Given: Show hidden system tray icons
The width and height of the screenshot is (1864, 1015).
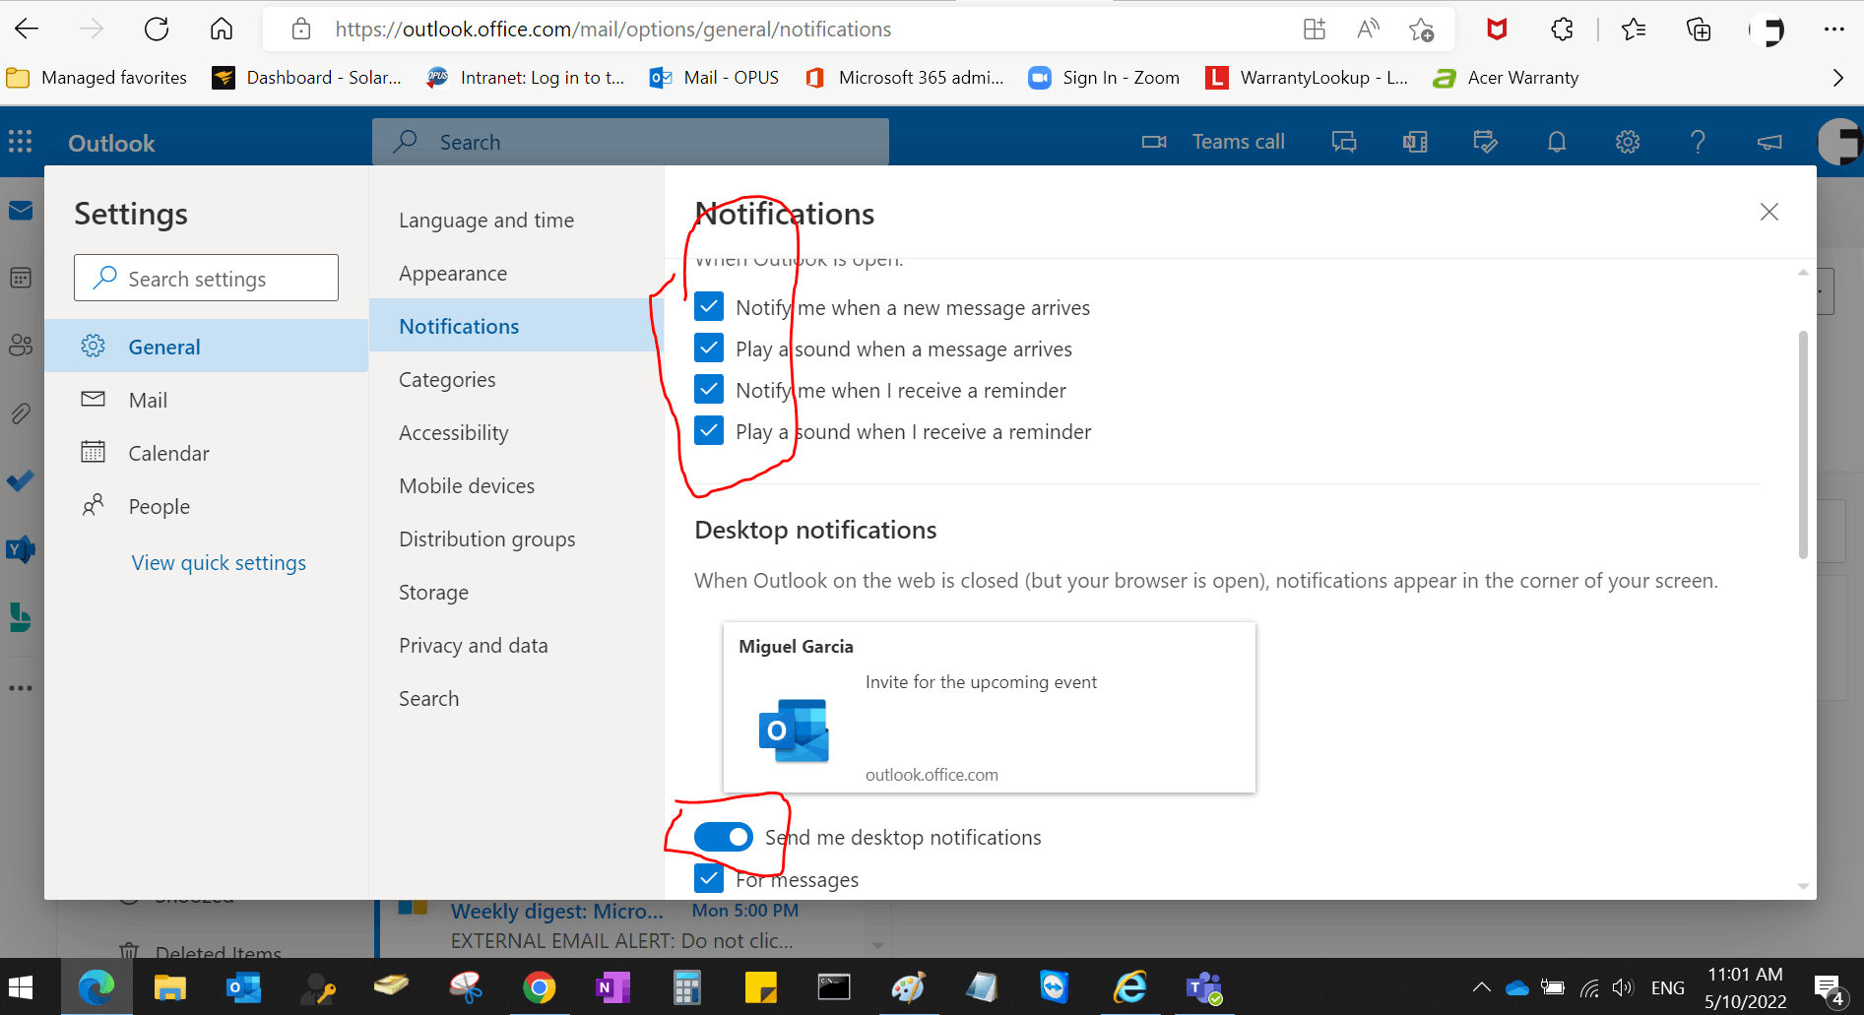Looking at the screenshot, I should (x=1481, y=987).
